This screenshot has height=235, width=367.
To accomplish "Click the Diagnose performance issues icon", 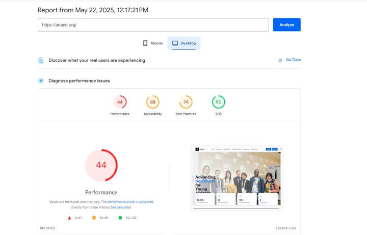I will [41, 81].
